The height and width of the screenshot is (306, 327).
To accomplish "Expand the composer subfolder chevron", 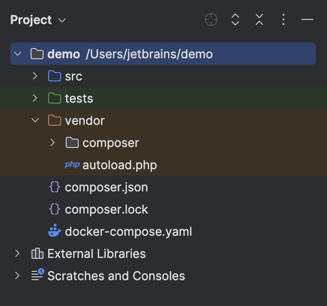I will point(52,142).
